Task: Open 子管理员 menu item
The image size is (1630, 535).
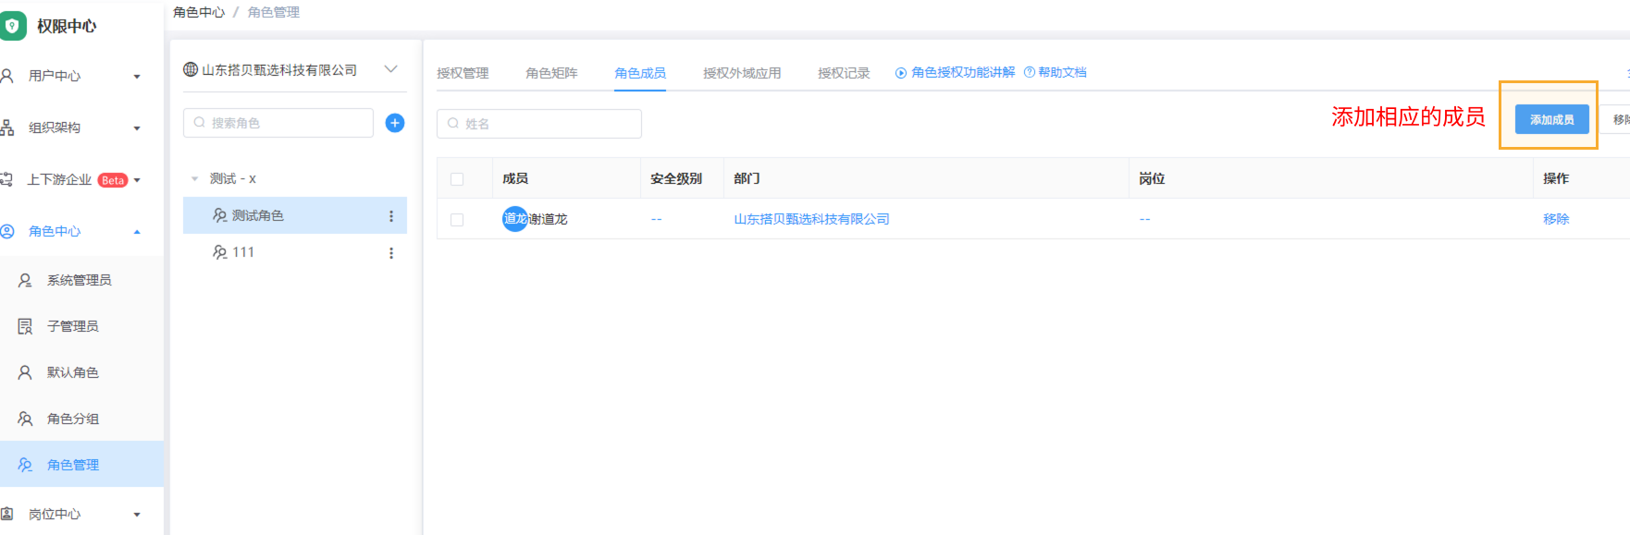Action: (x=81, y=326)
